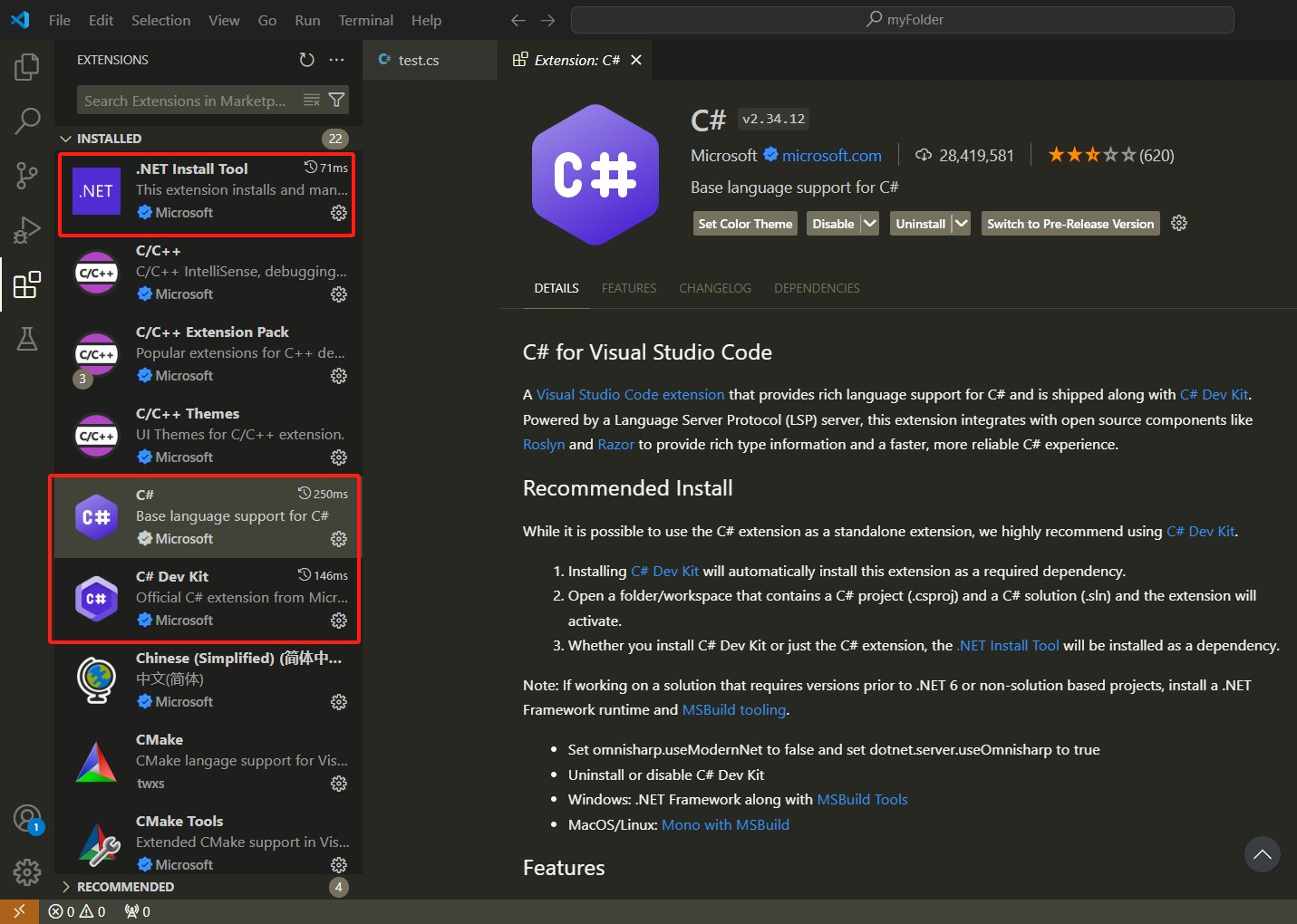
Task: Open manage gear for CMake extension
Action: 339,784
